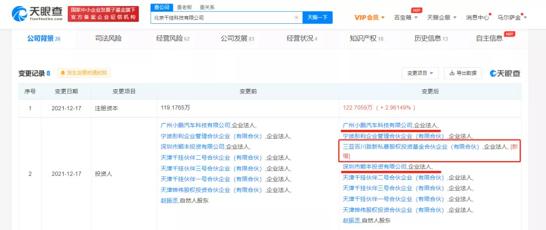Open the VIP会员 dropdown
This screenshot has height=230, width=546.
(x=369, y=17)
